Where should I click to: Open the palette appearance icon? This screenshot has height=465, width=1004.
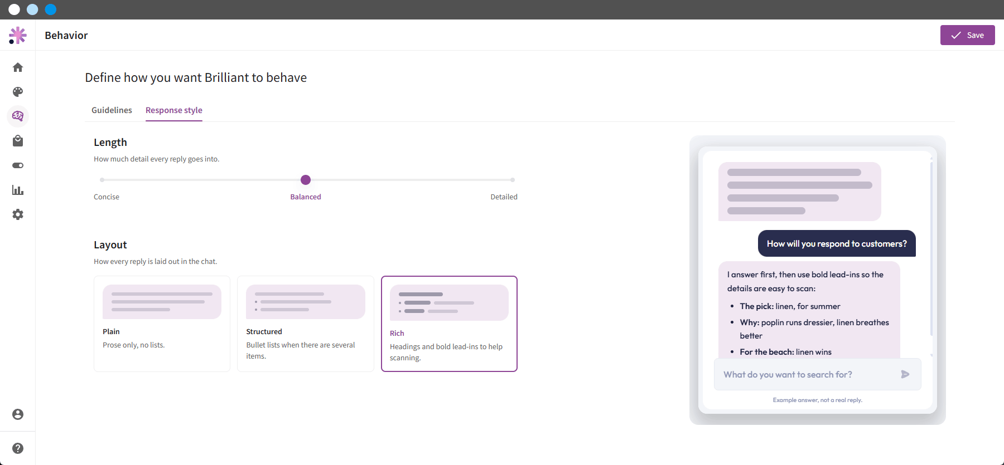[x=18, y=92]
